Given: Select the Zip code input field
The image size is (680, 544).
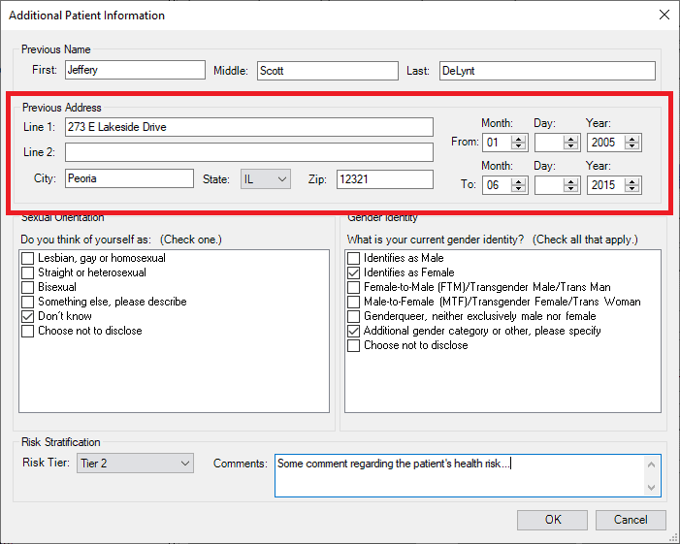Looking at the screenshot, I should coord(384,179).
